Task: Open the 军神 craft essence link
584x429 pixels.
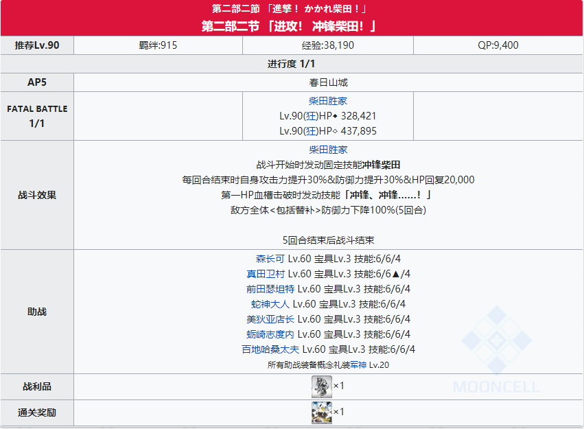Action: pos(358,365)
